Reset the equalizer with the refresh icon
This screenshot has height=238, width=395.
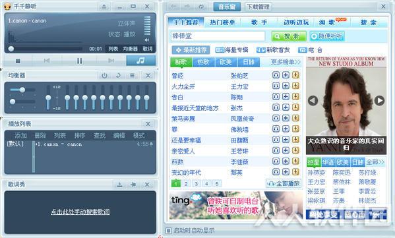point(118,75)
